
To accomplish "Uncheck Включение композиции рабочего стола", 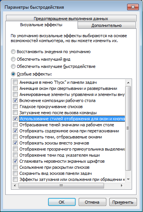I will click(15, 101).
